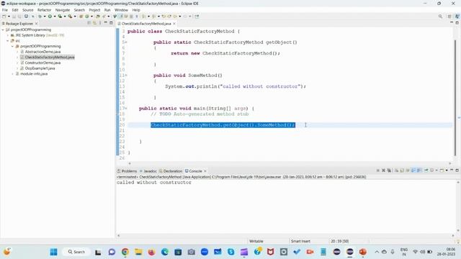Click the green Run button in the toolbar
Viewport: 461px width, 259px height.
coord(50,17)
